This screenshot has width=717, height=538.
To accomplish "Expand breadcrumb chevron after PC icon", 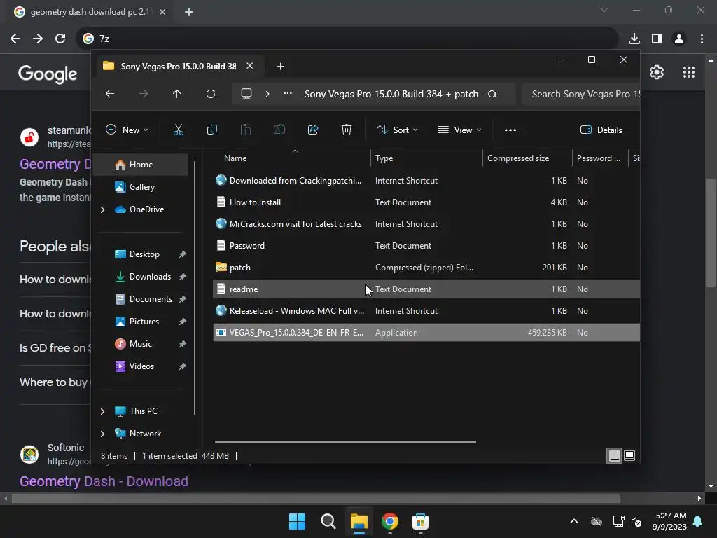I will [267, 94].
